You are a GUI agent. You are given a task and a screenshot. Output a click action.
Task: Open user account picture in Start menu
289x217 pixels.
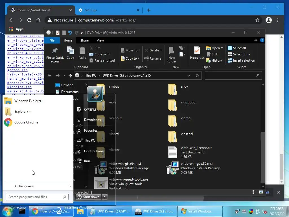point(95,94)
